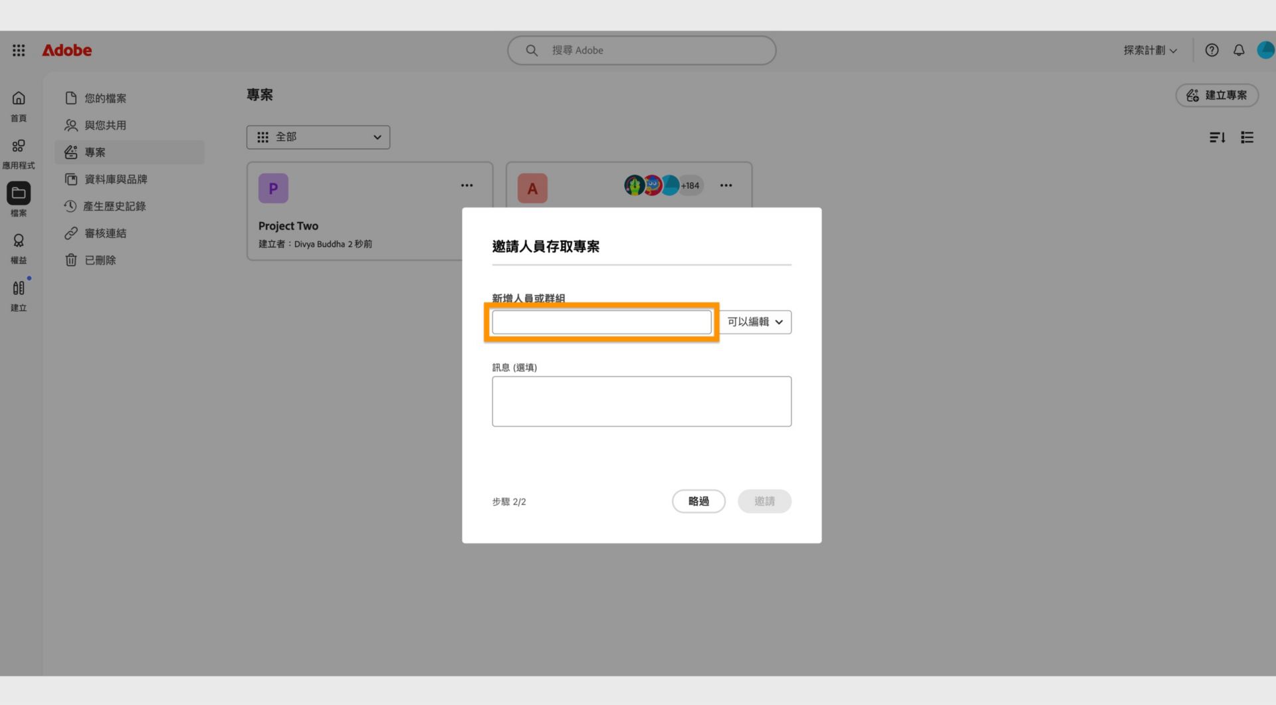The height and width of the screenshot is (705, 1276).
Task: Open 權益 in left rail
Action: tap(19, 249)
